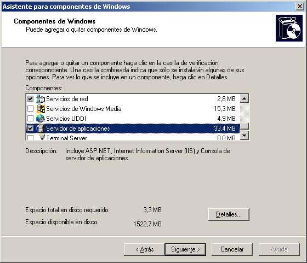
Task: Tick the Terminal Server checkbox
Action: tap(30, 137)
